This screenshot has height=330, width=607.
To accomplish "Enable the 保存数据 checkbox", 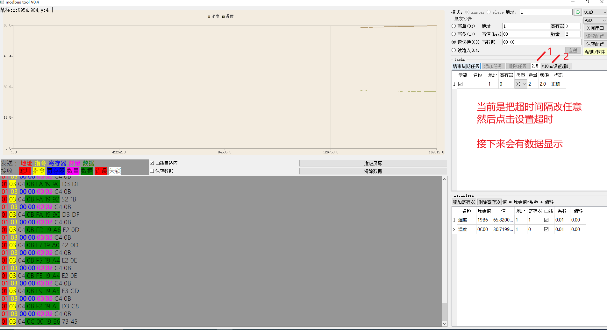I will [152, 171].
